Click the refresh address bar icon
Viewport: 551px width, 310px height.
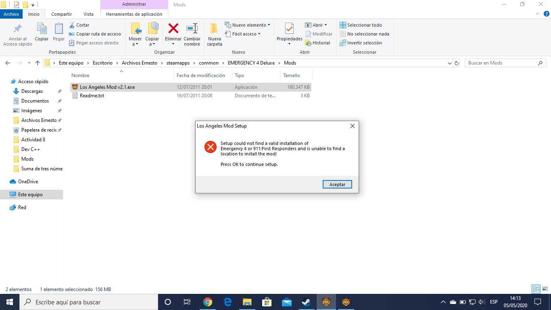(x=457, y=63)
